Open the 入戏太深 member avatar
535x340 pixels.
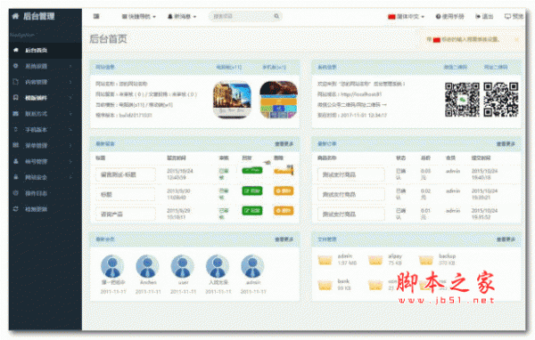click(x=218, y=266)
